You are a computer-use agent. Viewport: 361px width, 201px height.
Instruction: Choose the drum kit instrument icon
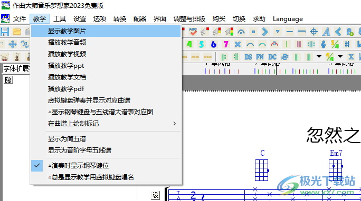[x=5, y=57]
